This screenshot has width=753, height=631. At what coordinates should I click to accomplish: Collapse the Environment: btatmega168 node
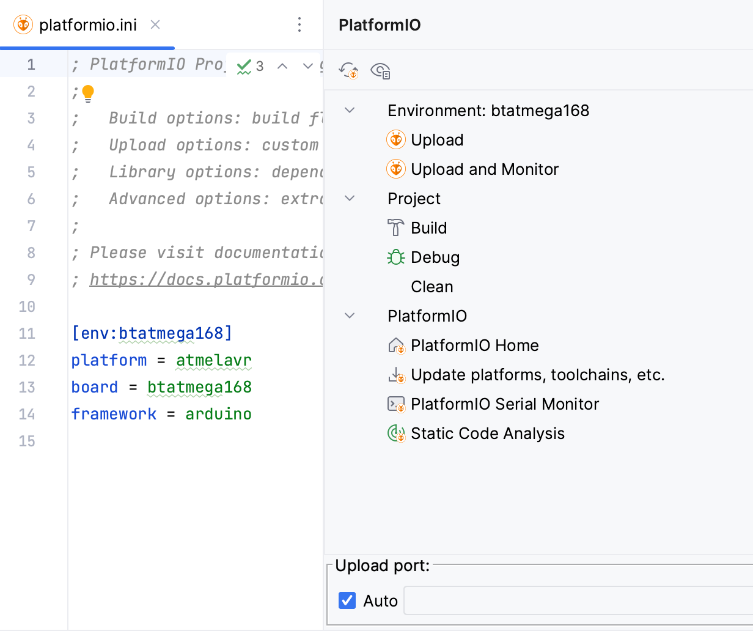(350, 111)
